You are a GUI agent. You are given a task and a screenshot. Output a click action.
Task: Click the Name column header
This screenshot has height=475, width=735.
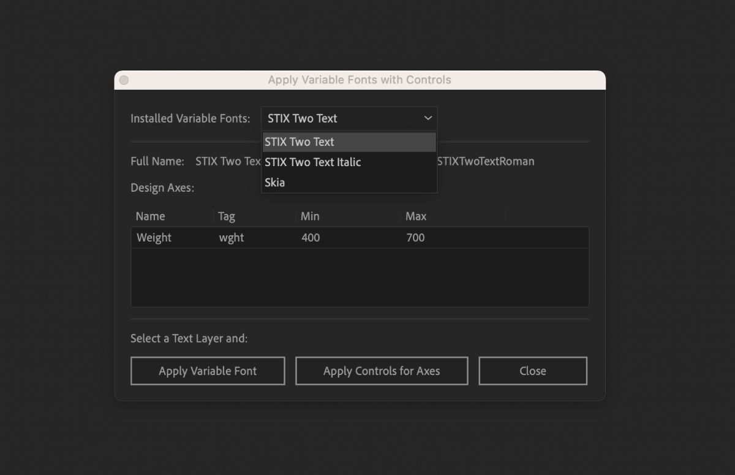154,216
